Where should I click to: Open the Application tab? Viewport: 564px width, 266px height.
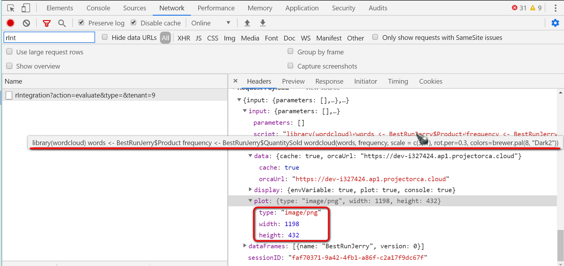(x=302, y=8)
